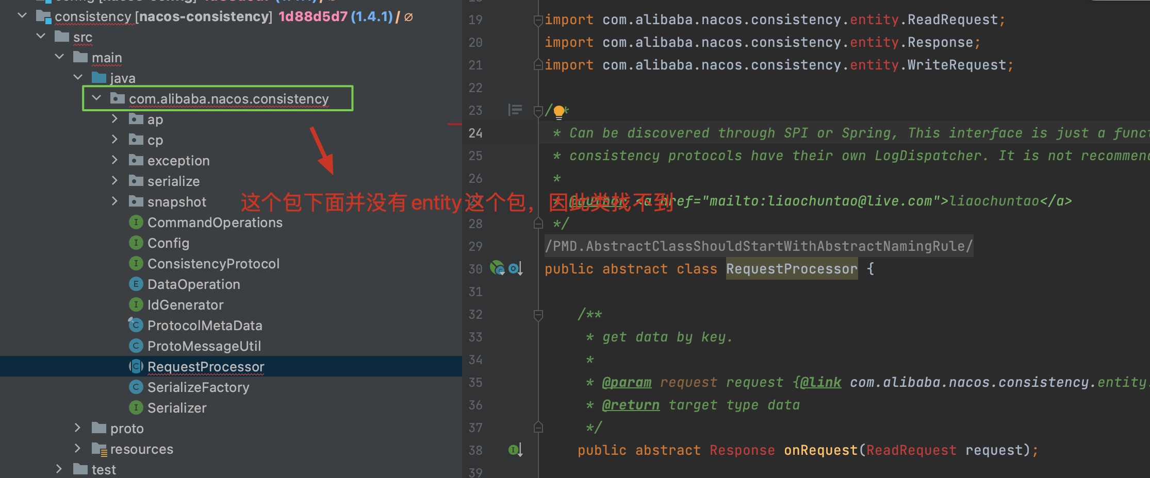The height and width of the screenshot is (478, 1150).
Task: Click the proto folder icon
Action: tap(99, 428)
